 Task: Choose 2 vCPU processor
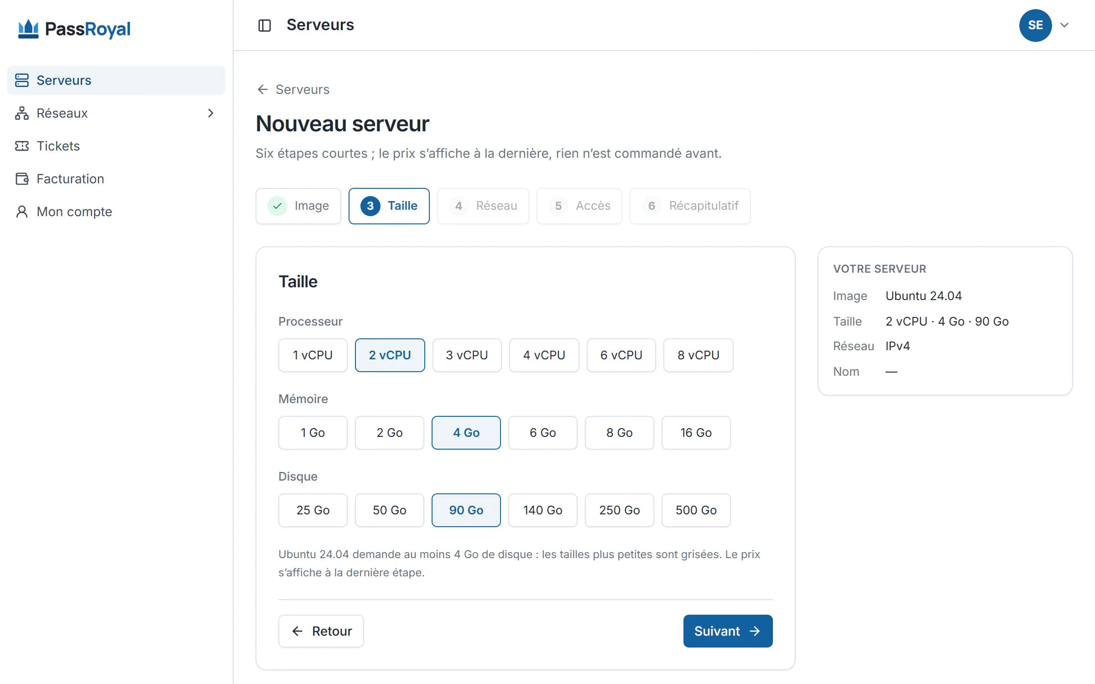[390, 355]
